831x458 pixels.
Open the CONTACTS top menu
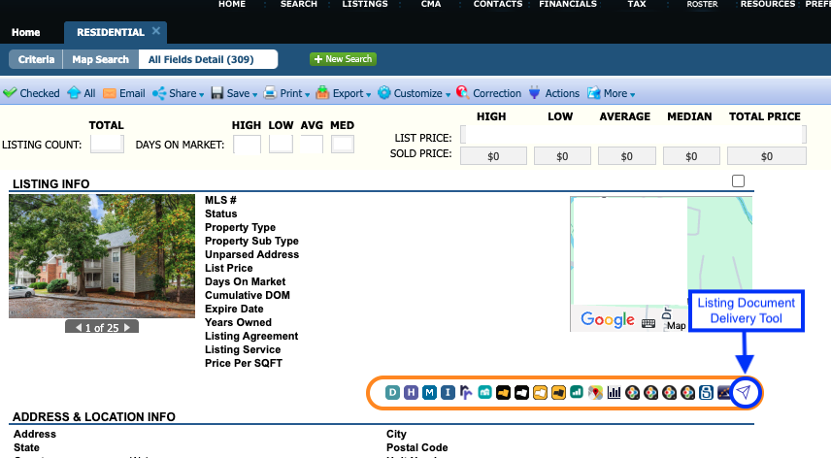pos(498,4)
